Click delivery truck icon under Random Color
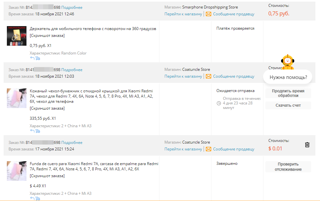Viewport: 320px width, 201px height. click(38, 58)
